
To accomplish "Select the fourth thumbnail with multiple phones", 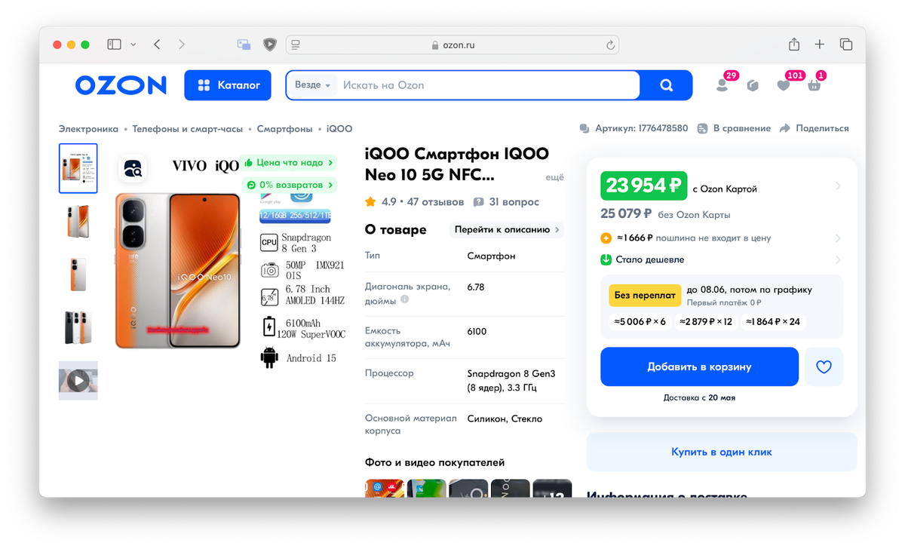I will tap(78, 327).
